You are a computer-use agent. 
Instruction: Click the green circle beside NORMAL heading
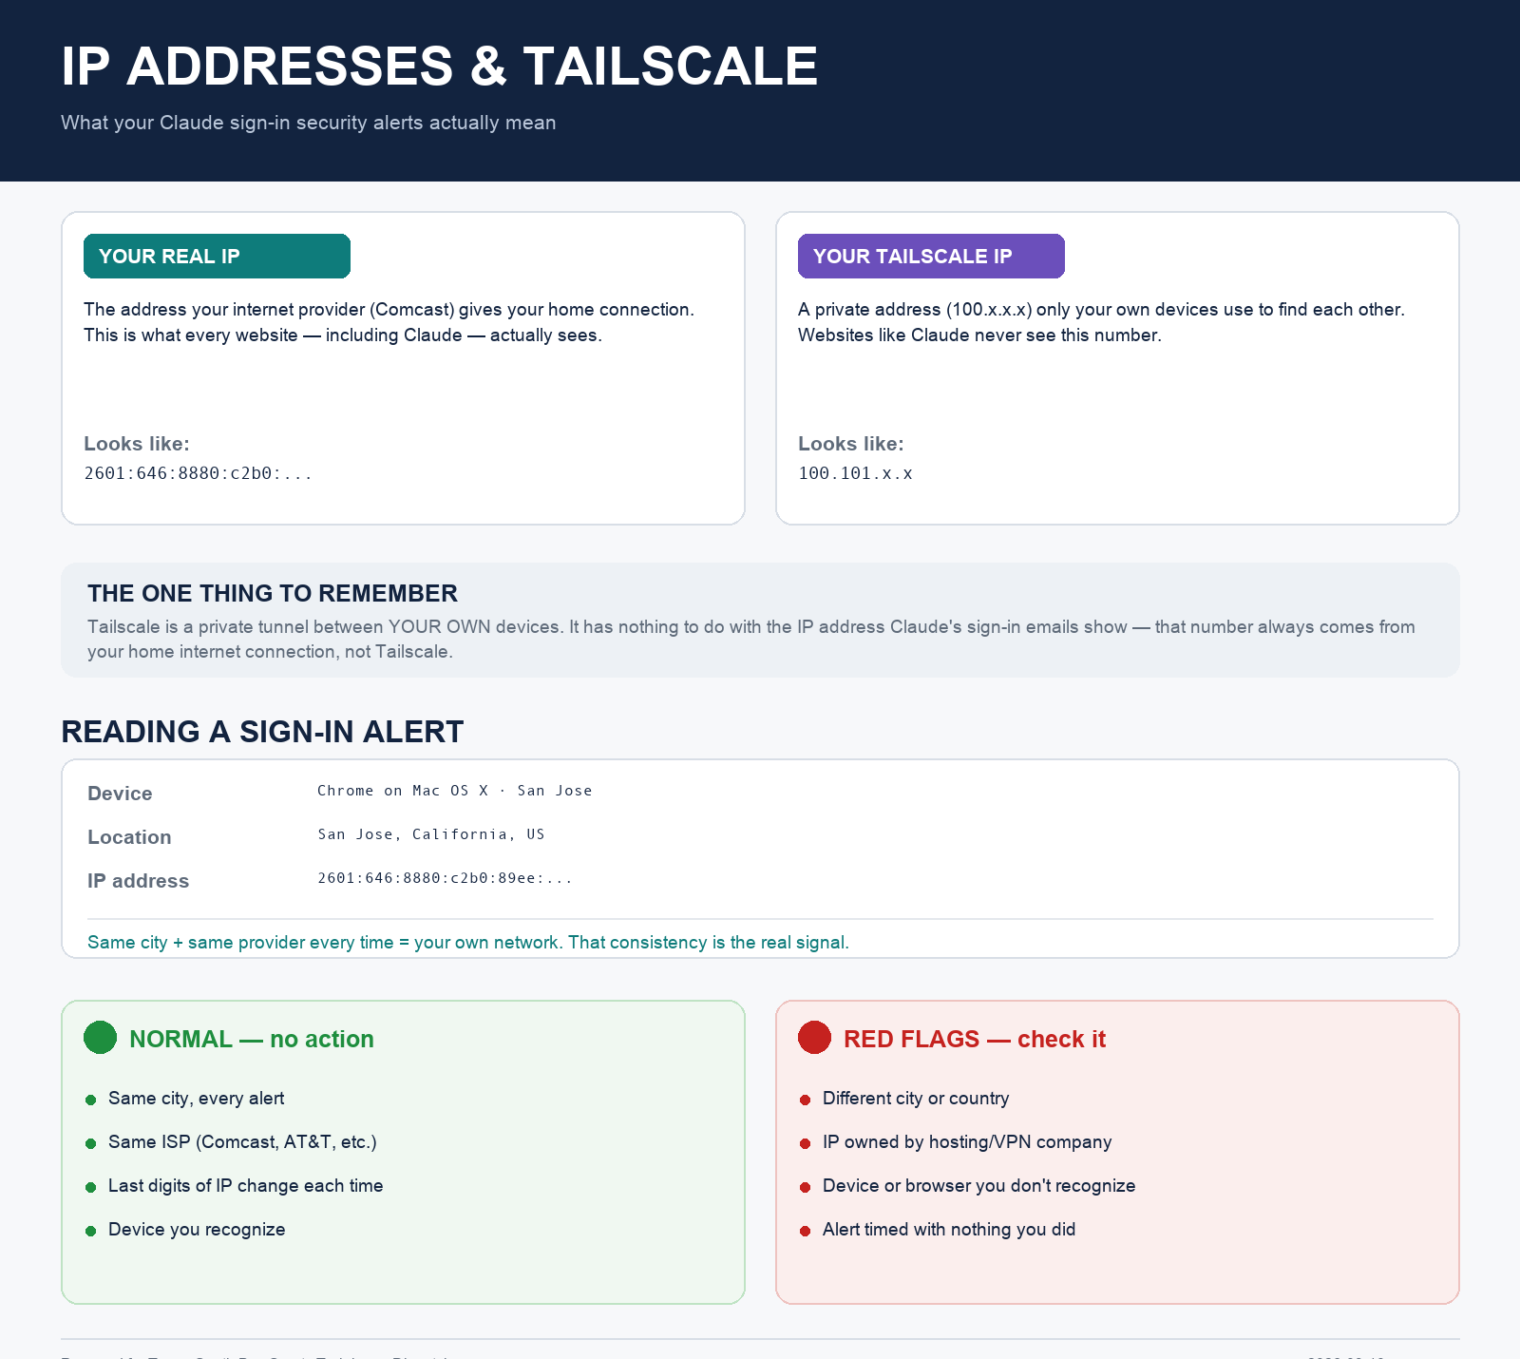pyautogui.click(x=100, y=1038)
